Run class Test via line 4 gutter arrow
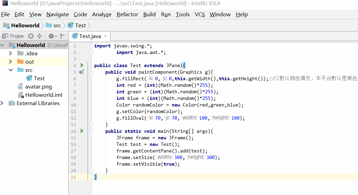The width and height of the screenshot is (358, 195). [82, 65]
